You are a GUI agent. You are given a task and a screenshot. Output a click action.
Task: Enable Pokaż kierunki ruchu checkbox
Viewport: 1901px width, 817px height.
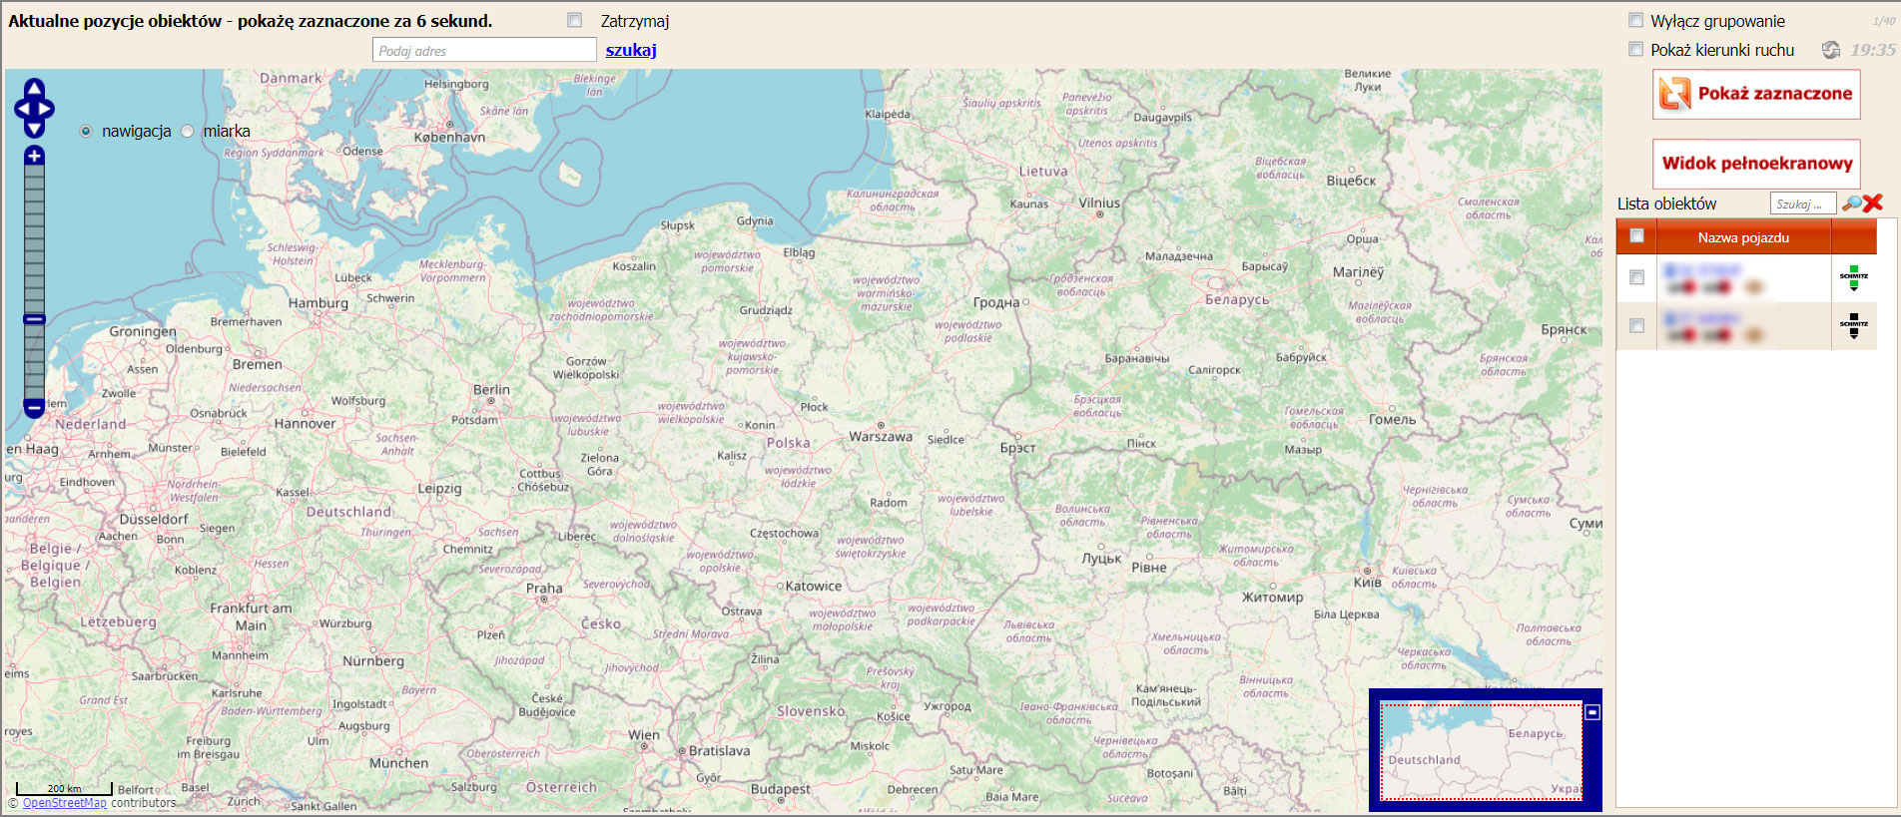click(x=1635, y=49)
